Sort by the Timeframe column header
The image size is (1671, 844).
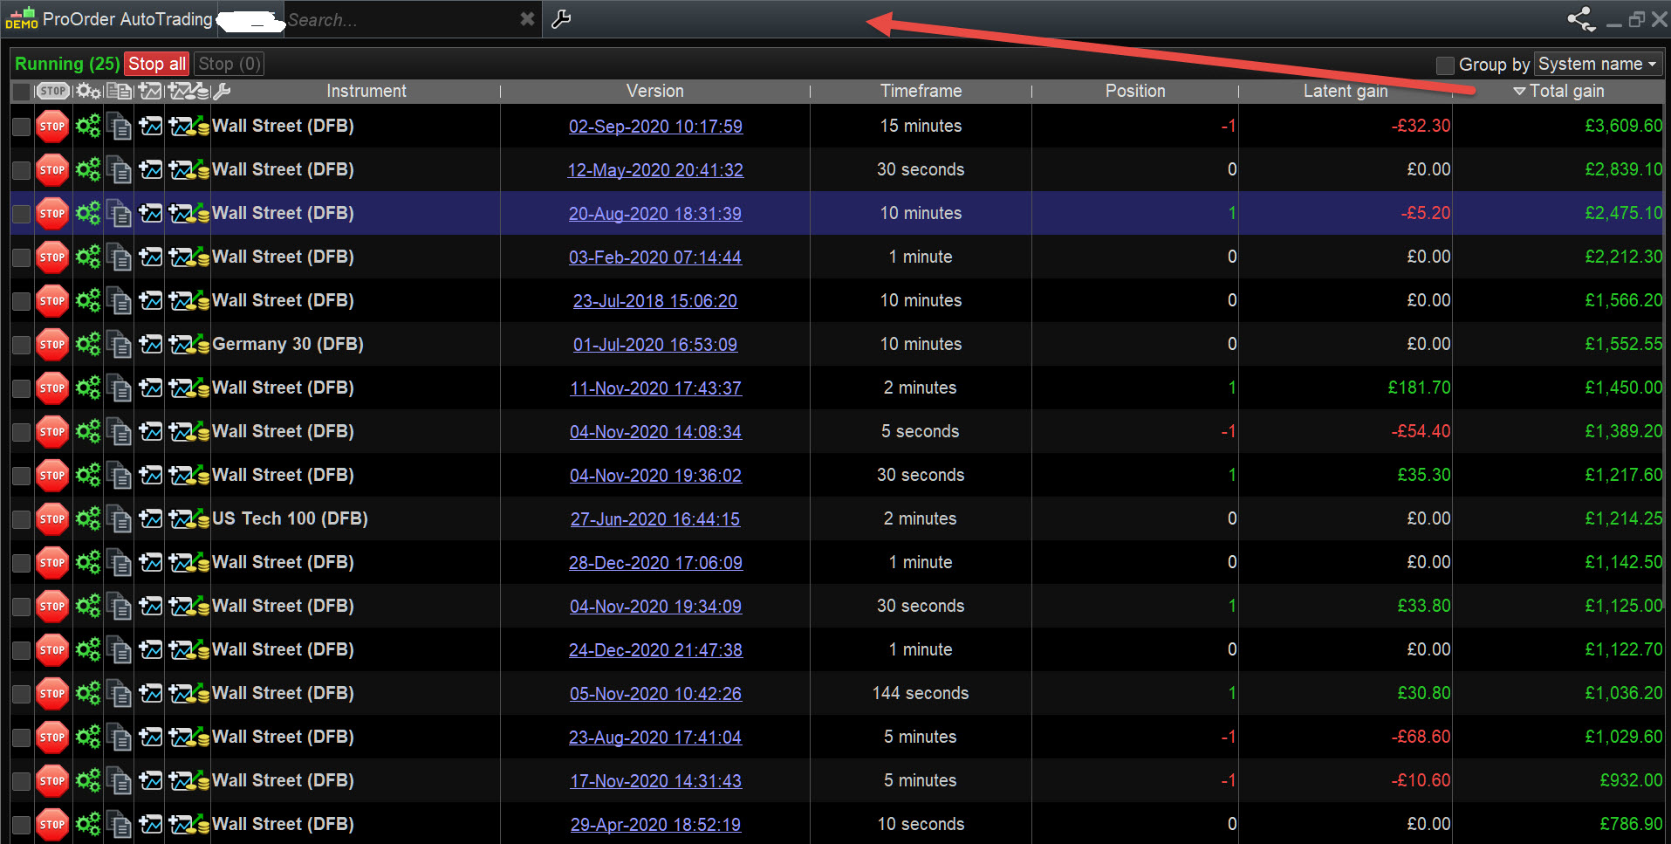[x=921, y=91]
